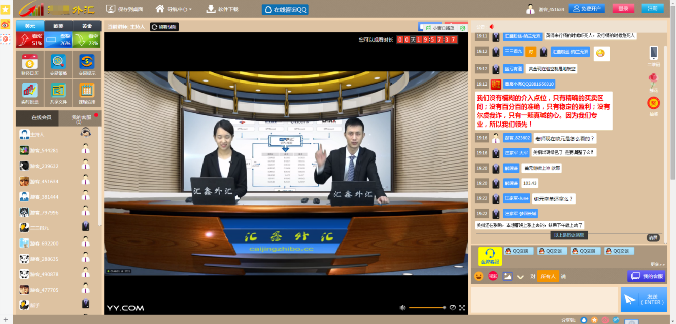The height and width of the screenshot is (324, 676).
Task: Select the 欧美 tab
Action: [58, 26]
